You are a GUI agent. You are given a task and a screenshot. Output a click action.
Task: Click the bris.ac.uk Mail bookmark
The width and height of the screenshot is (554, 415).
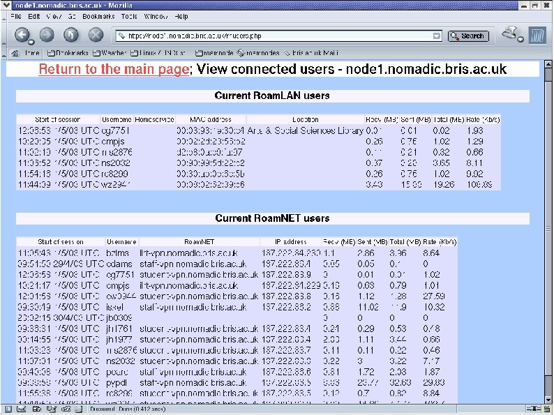point(311,53)
